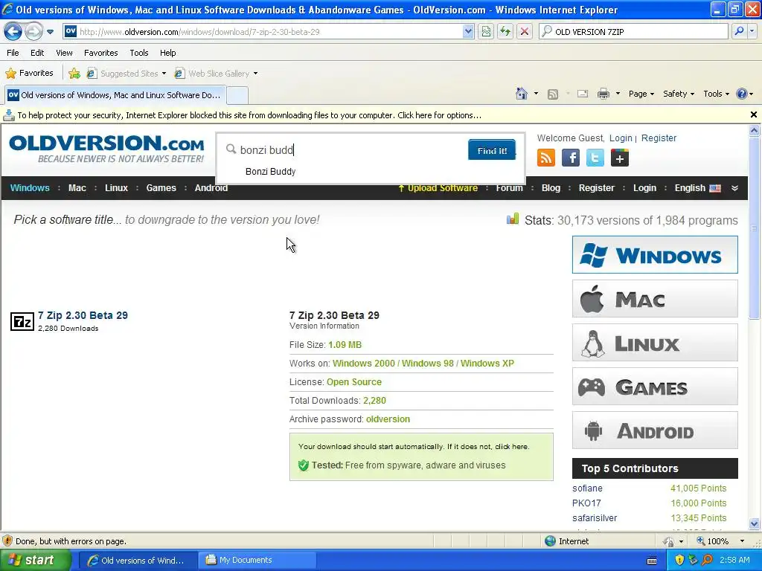
Task: Click the large Android platform button
Action: coord(655,430)
